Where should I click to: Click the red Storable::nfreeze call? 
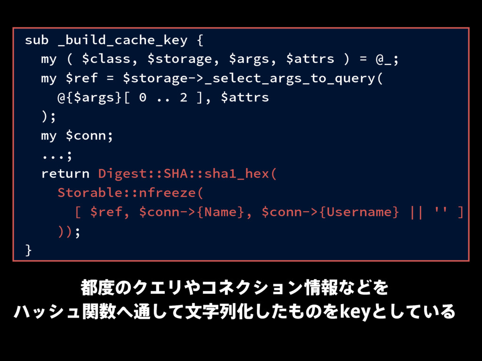click(130, 193)
